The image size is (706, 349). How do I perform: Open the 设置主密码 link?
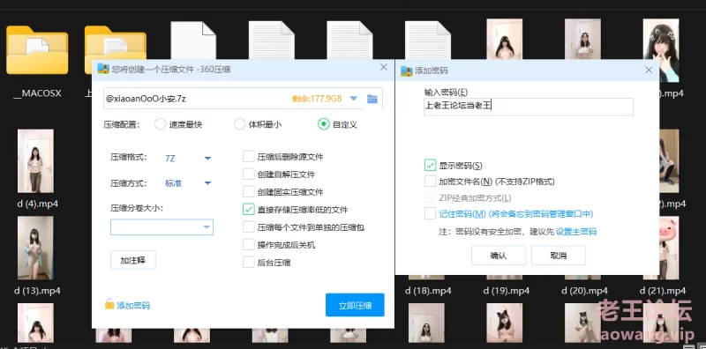coord(576,232)
